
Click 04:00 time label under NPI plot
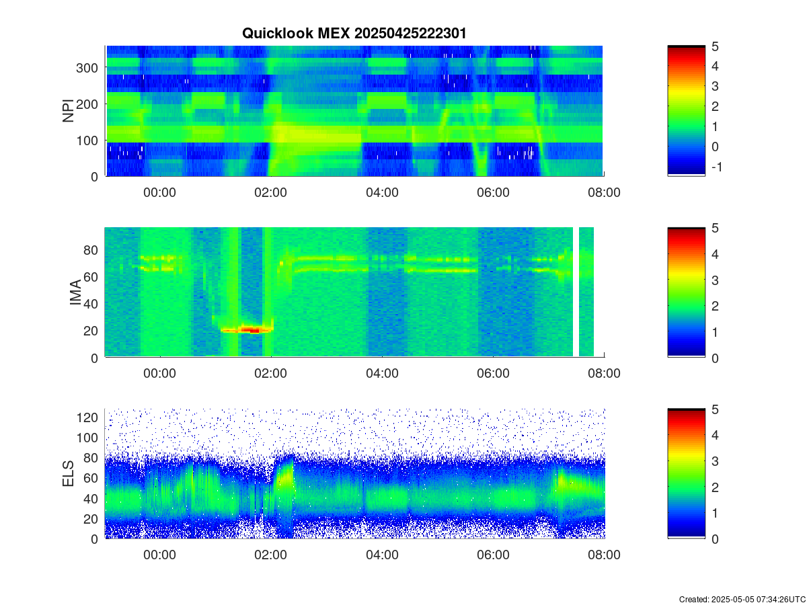coord(382,192)
